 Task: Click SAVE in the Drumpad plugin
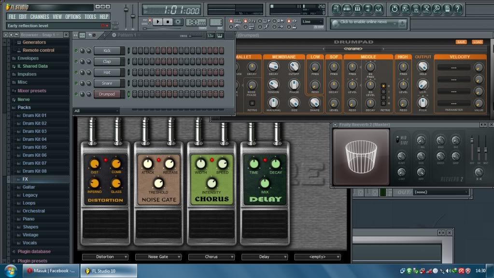461,42
